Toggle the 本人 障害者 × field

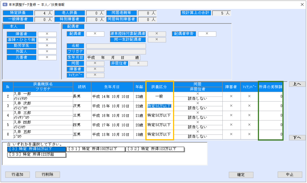(47, 34)
